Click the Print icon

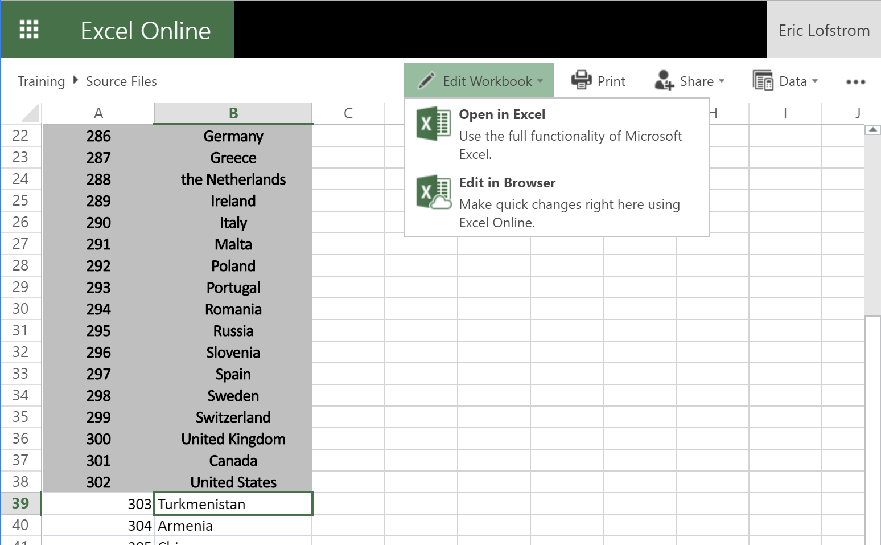point(581,80)
